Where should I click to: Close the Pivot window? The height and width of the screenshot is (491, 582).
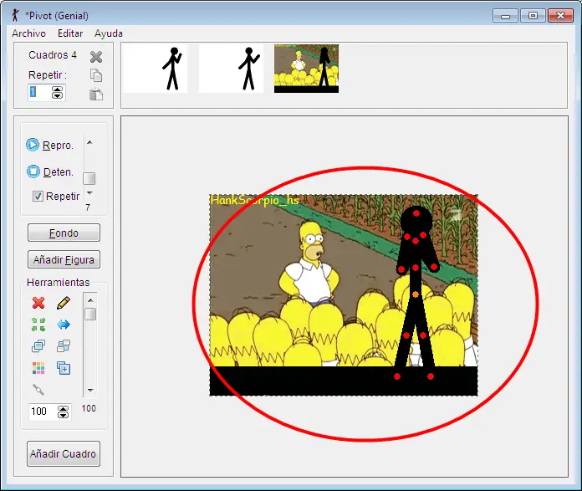tap(560, 16)
